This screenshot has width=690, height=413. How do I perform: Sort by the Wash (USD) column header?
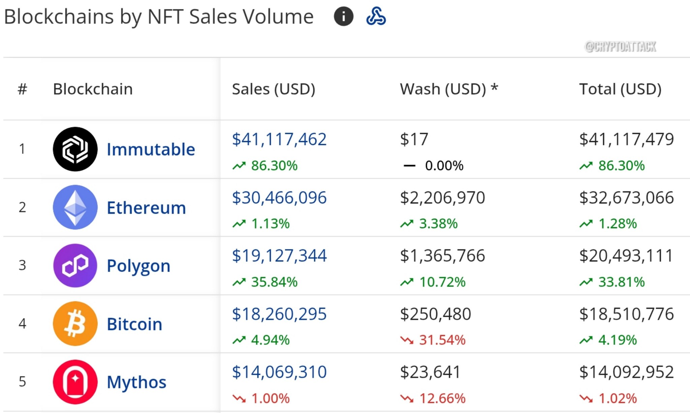449,90
